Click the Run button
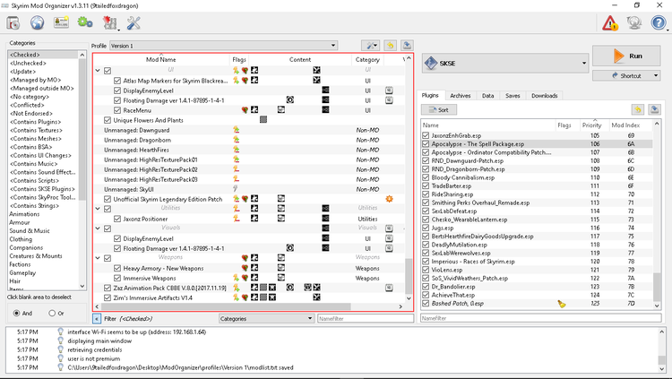Image resolution: width=672 pixels, height=379 pixels. pyautogui.click(x=626, y=56)
